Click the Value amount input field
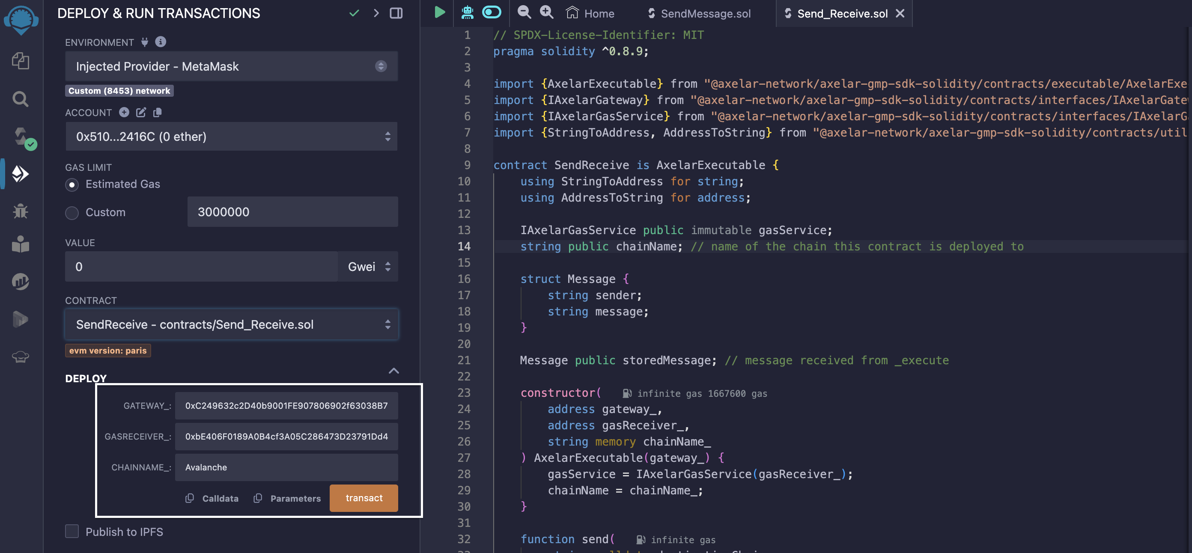Image resolution: width=1192 pixels, height=553 pixels. click(x=201, y=267)
